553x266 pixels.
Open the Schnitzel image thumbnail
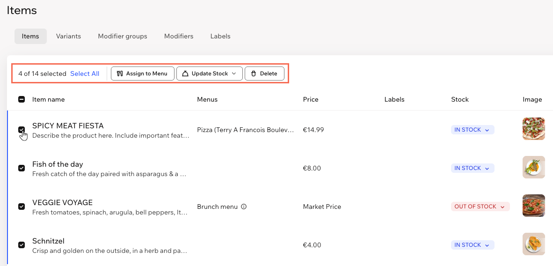[x=534, y=244]
